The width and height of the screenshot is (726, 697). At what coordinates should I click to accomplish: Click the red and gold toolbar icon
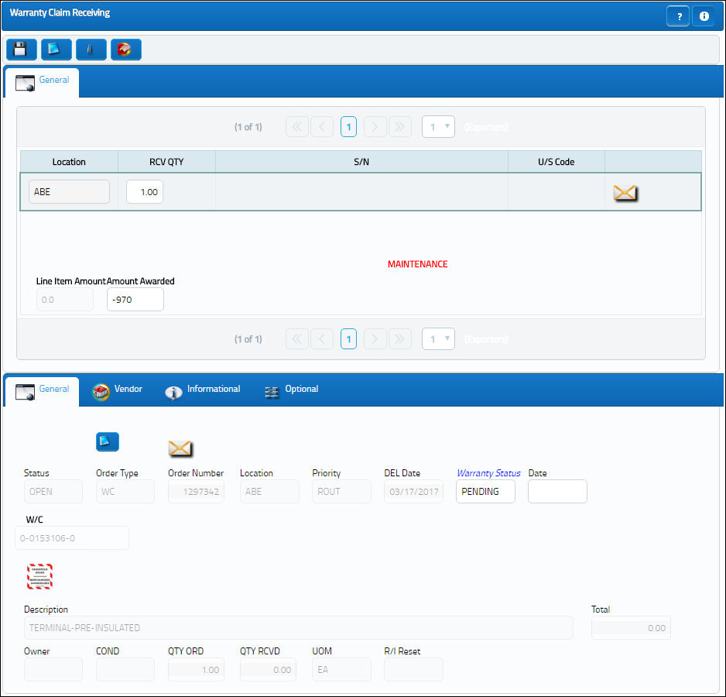coord(126,49)
